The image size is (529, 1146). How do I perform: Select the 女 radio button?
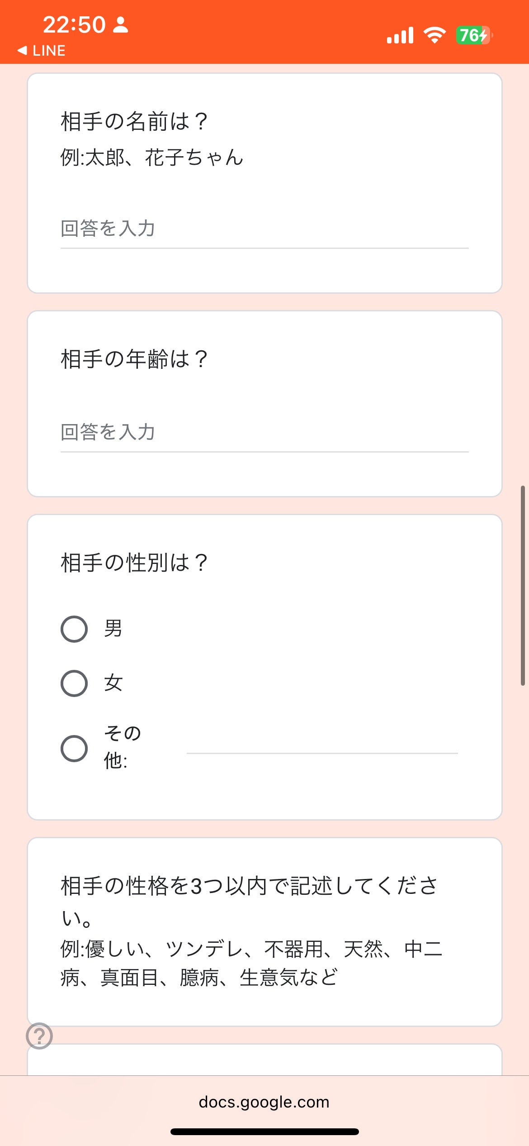click(74, 683)
